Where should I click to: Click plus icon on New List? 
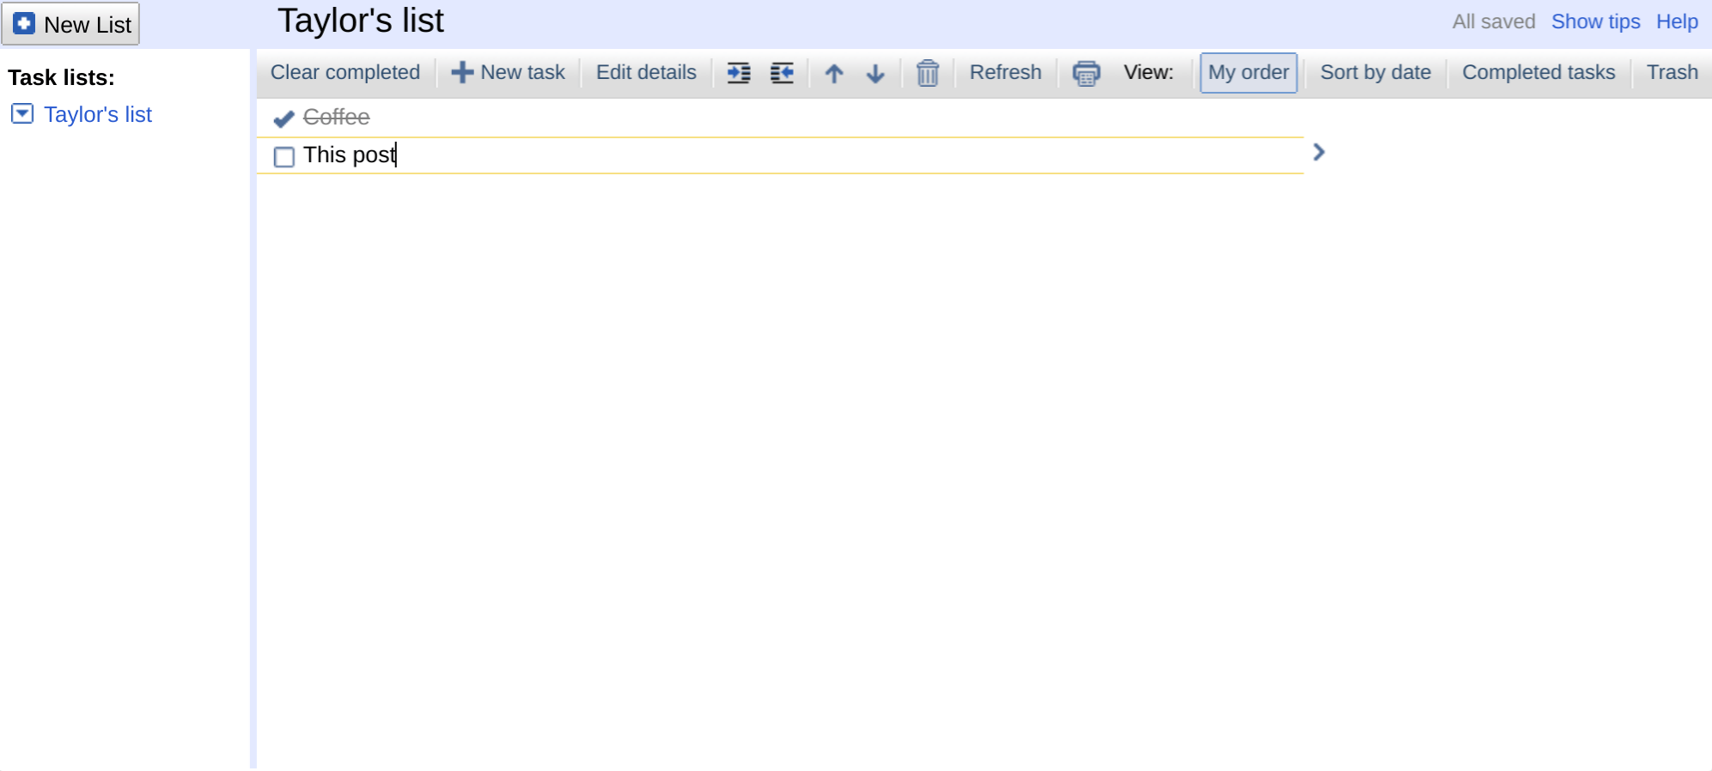pos(24,23)
